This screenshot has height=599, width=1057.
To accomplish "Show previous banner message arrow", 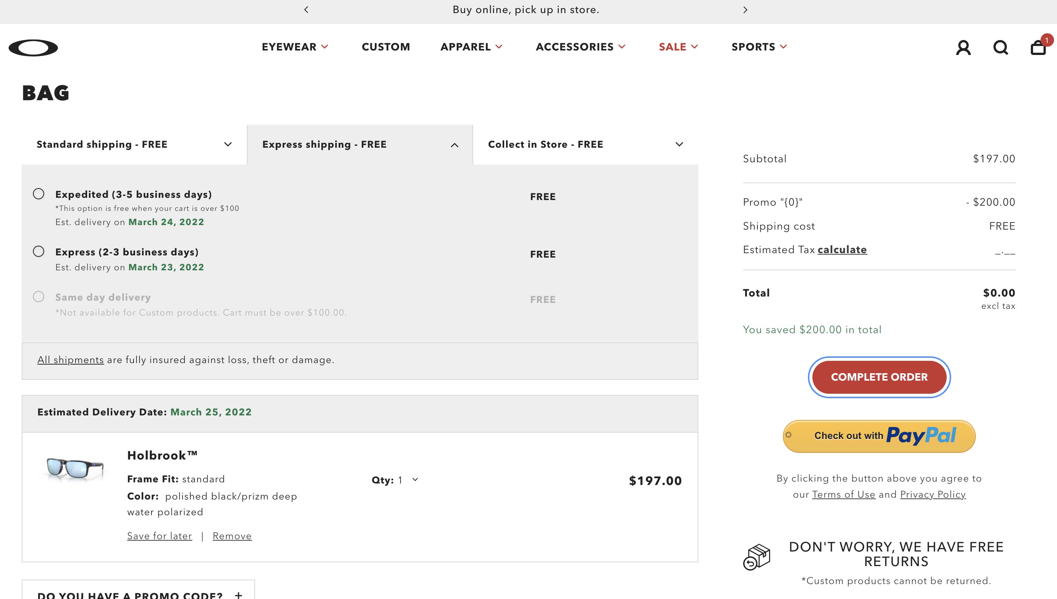I will (x=306, y=9).
